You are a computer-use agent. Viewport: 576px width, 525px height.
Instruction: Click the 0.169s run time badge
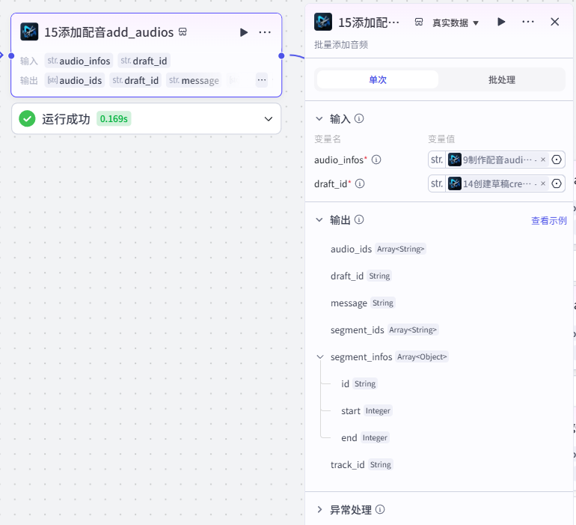pos(114,119)
